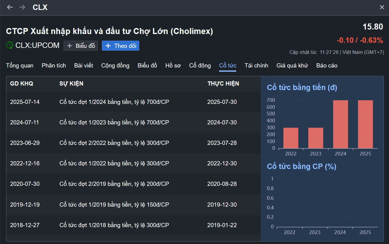Click the Cholimex company name heading
This screenshot has height=244, width=389.
[109, 31]
